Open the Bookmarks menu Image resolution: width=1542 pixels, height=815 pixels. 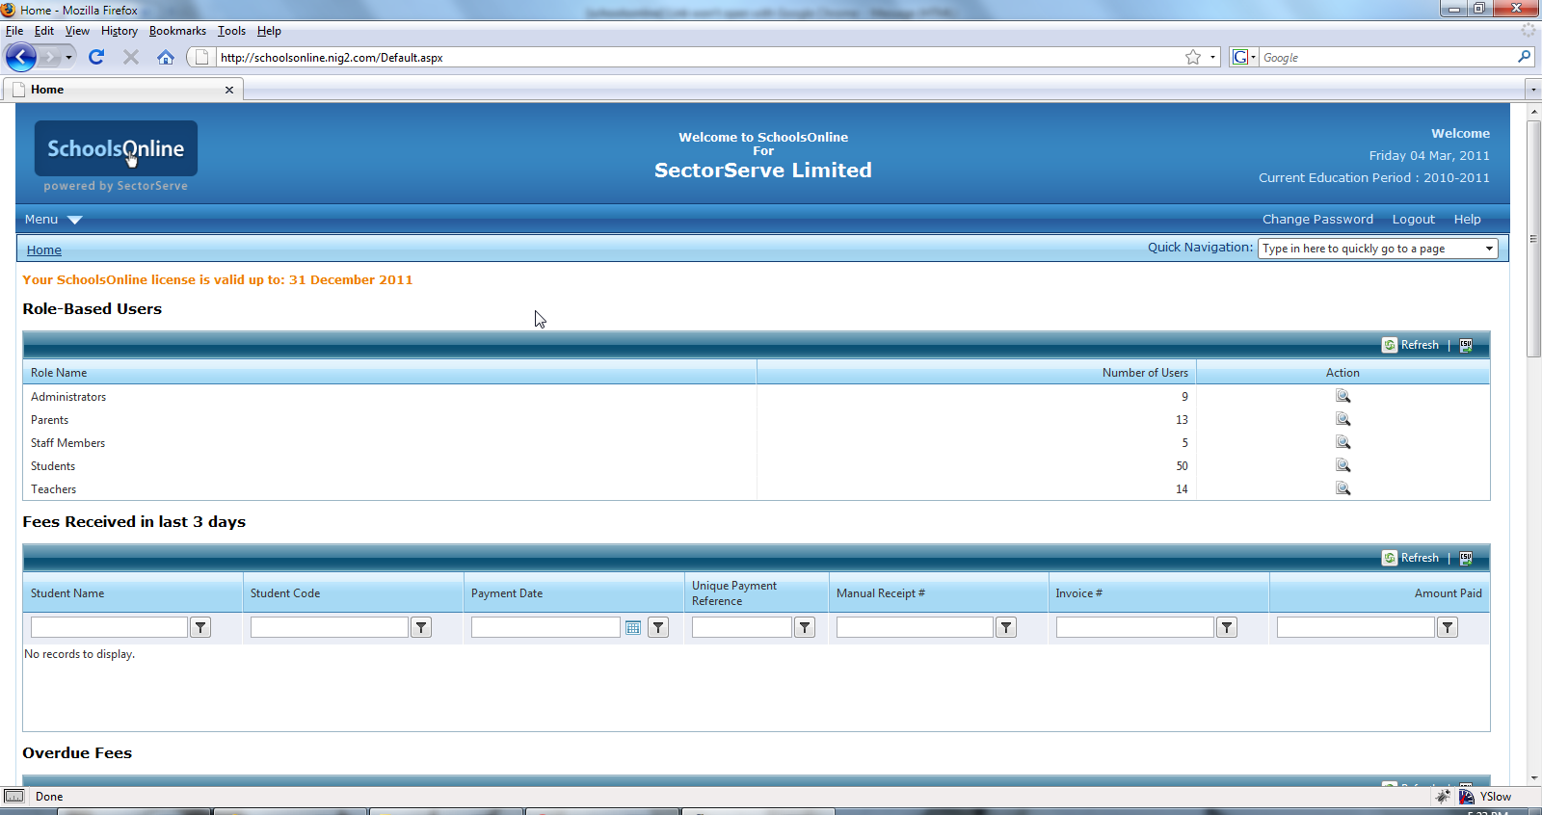[177, 31]
